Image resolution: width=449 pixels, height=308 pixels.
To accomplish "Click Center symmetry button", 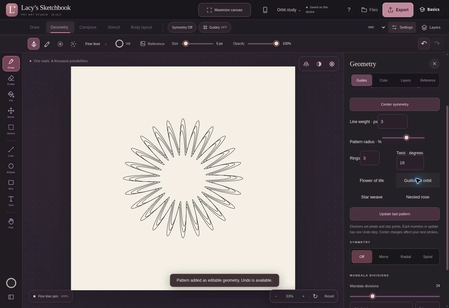I will point(395,104).
